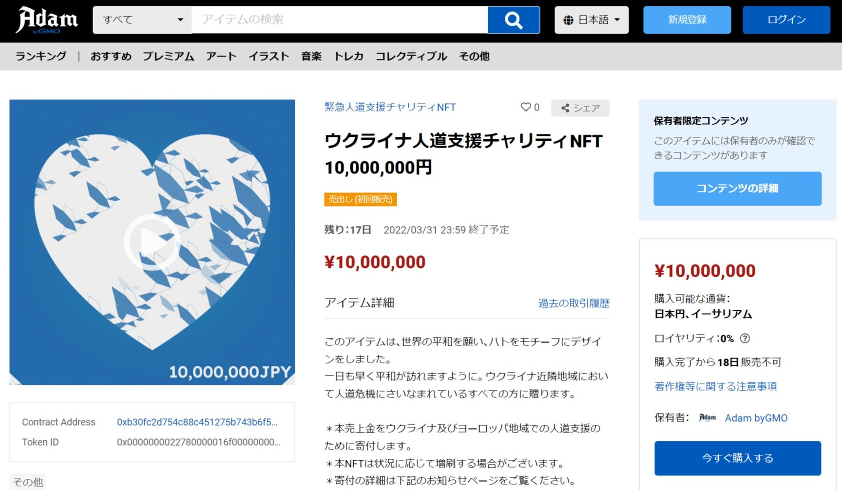Open the コレクティブル category
This screenshot has height=490, width=842.
click(411, 57)
